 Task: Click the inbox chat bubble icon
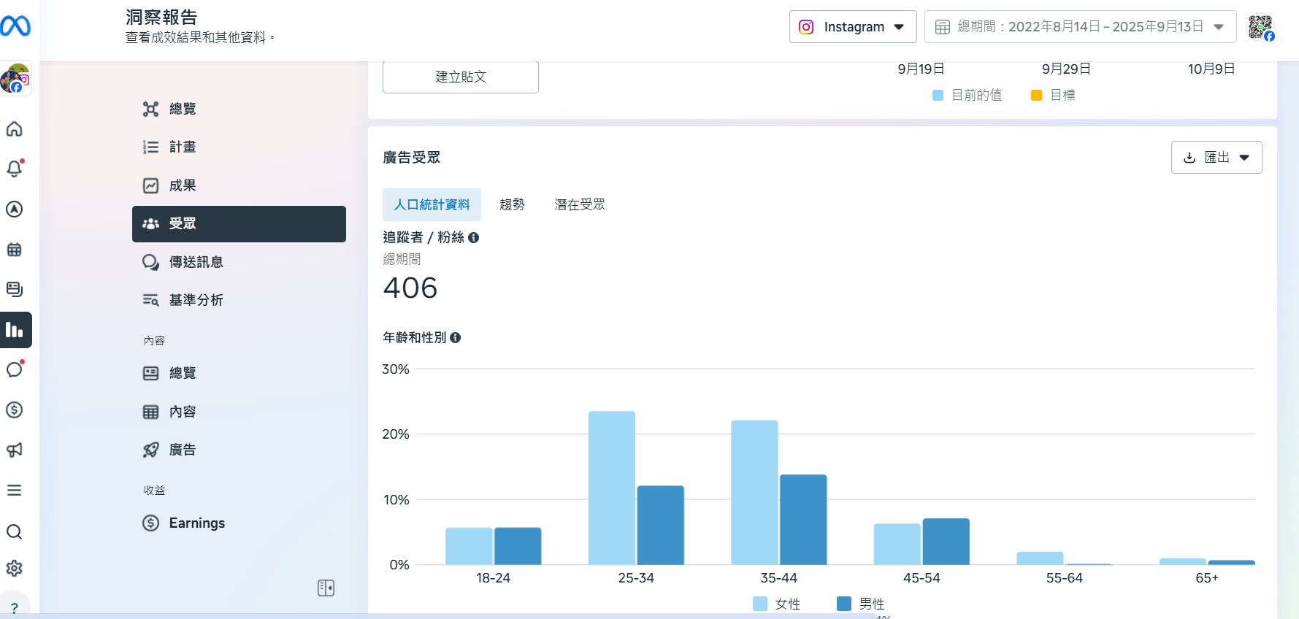15,369
